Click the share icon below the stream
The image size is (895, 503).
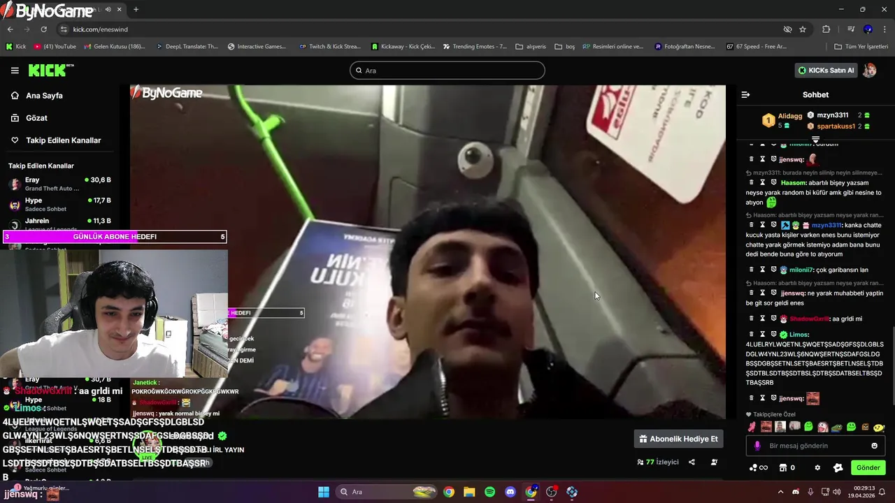coord(692,462)
